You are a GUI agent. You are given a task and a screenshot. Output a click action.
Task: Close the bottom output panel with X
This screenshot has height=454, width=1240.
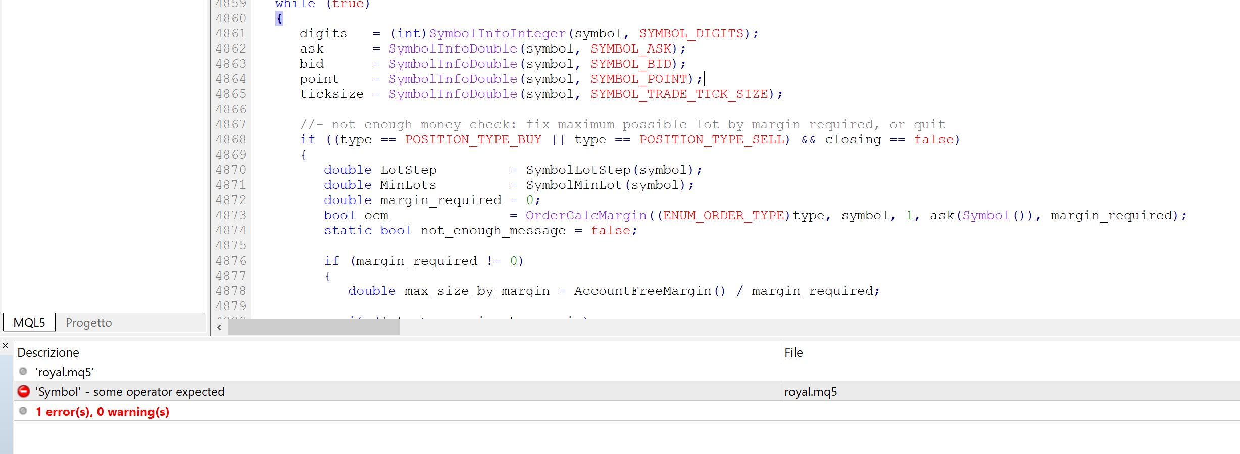6,346
